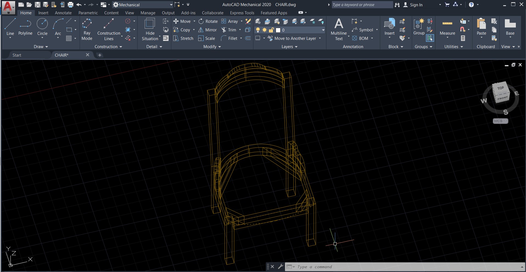Click Layer Properties manager icon

258,21
